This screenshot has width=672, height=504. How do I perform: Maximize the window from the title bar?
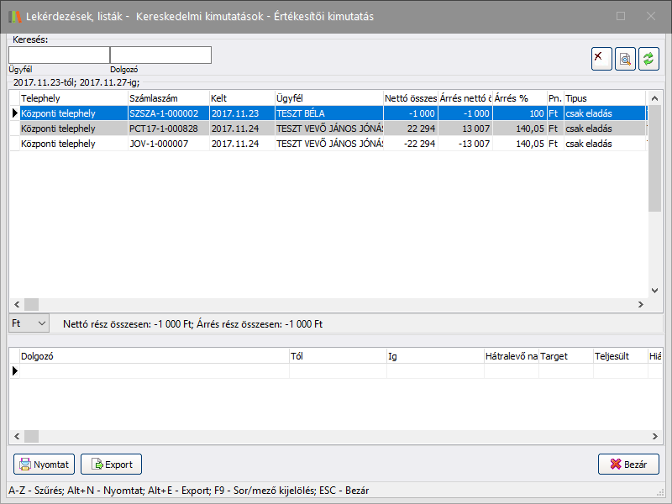[x=621, y=16]
